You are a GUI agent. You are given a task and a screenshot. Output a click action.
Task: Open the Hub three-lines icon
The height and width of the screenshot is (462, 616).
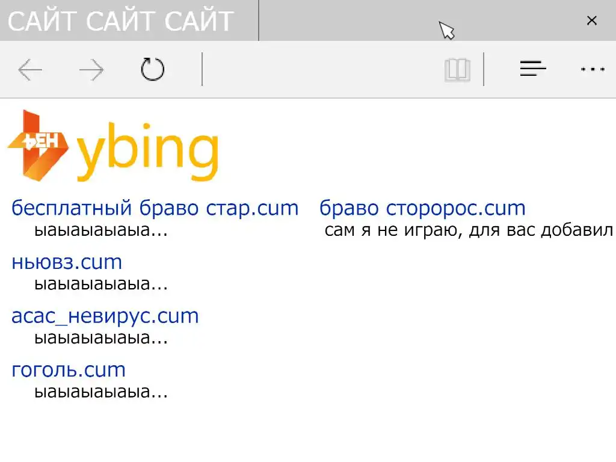coord(533,69)
